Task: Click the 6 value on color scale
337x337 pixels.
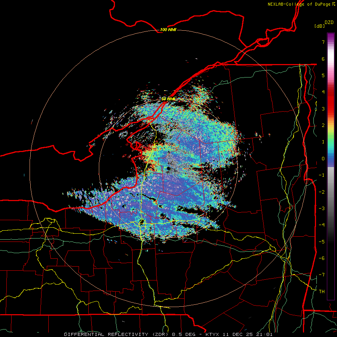Action: [323, 59]
